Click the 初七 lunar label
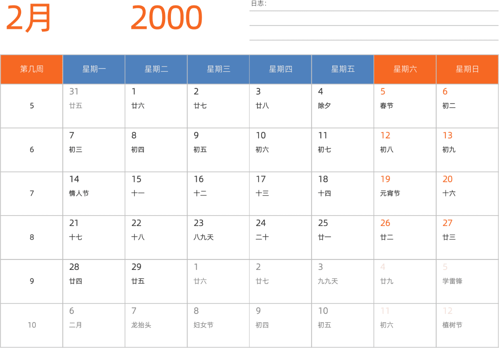 click(324, 149)
